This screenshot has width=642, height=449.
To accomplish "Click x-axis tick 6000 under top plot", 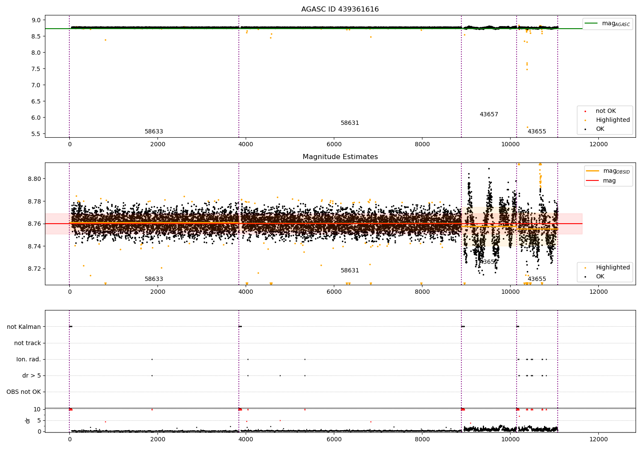I will tap(334, 145).
